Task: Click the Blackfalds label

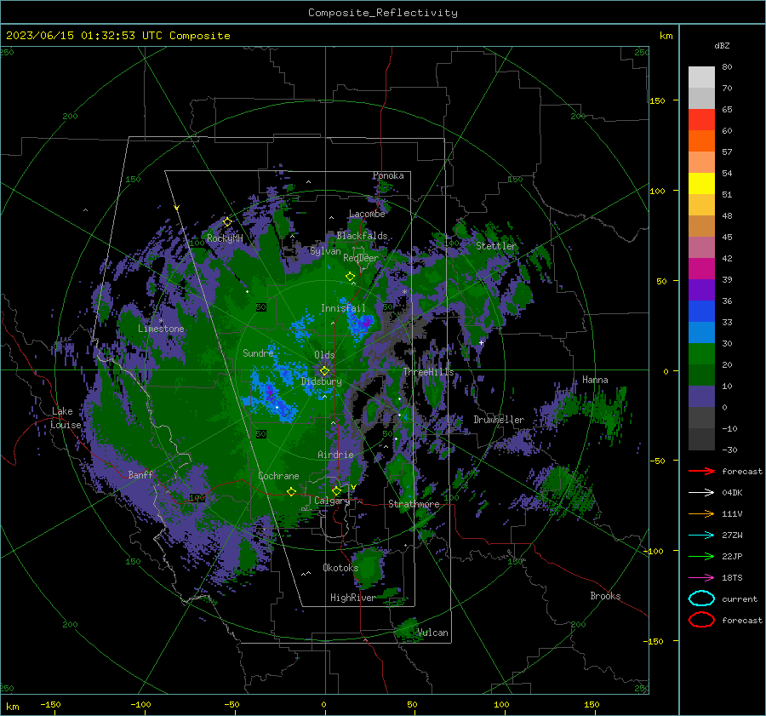Action: [x=362, y=236]
